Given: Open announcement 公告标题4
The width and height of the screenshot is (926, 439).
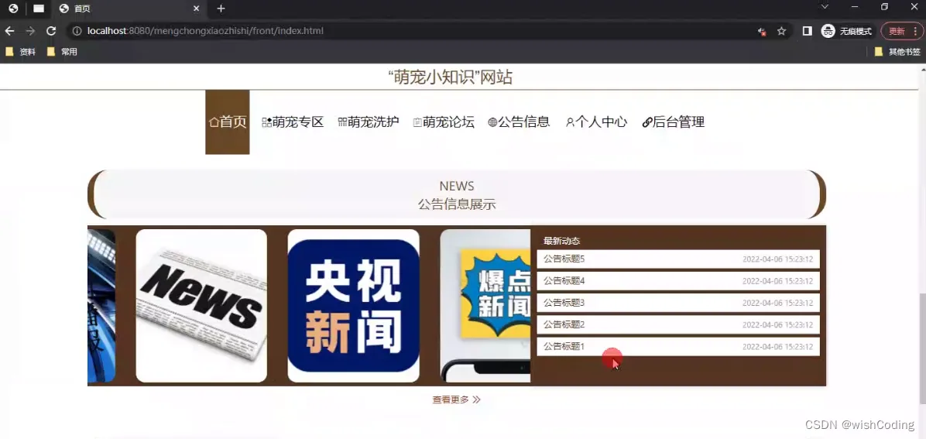Looking at the screenshot, I should (x=678, y=280).
